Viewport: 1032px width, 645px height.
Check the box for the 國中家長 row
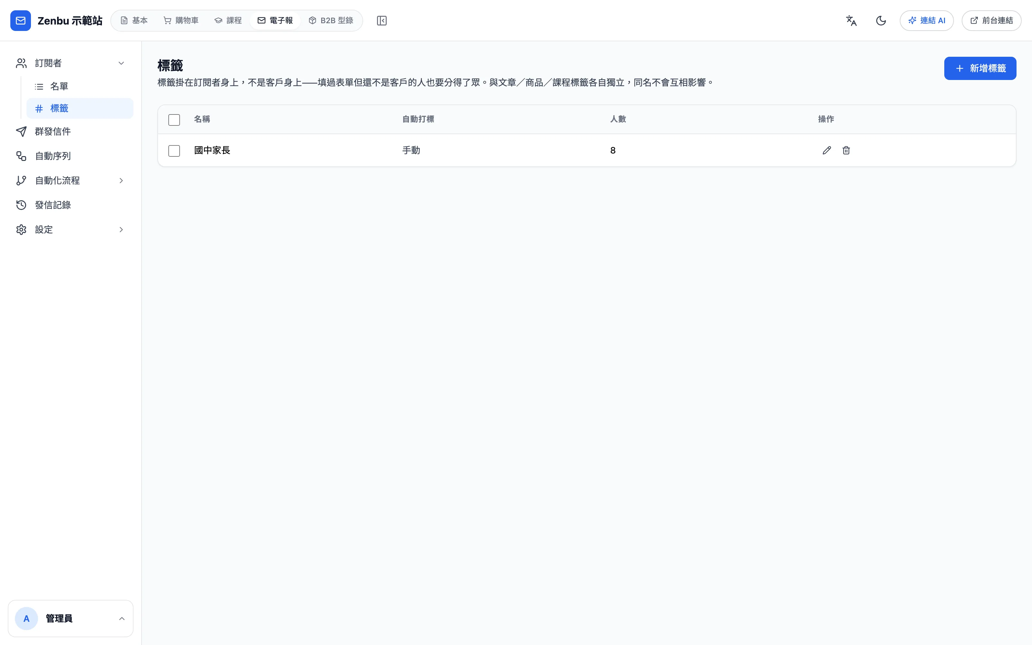coord(174,151)
